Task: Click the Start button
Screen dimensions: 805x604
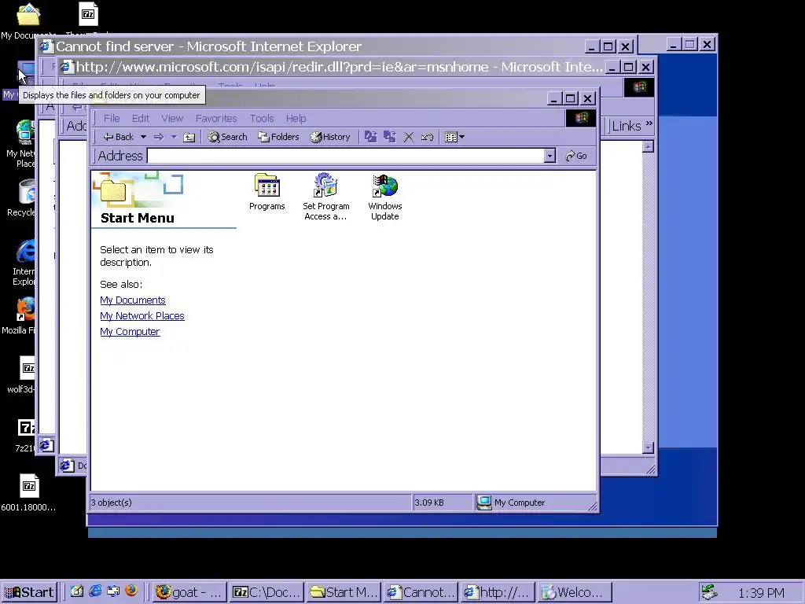Action: [29, 592]
